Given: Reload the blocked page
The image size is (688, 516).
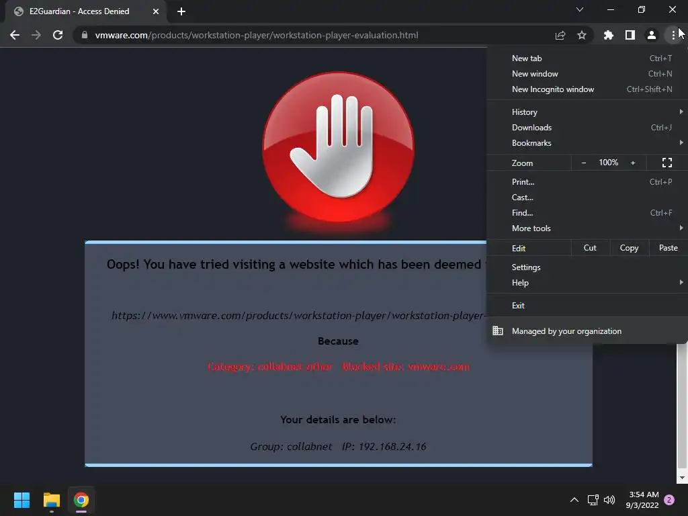Looking at the screenshot, I should point(58,35).
